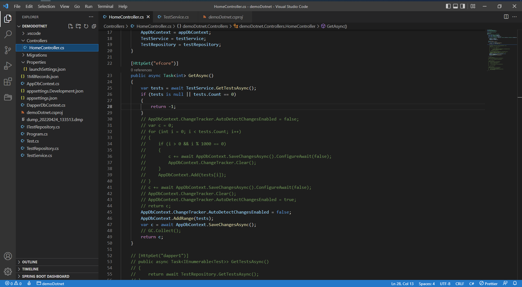Refresh the explorer file tree
Screen dimensions: 522x287
(x=86, y=26)
